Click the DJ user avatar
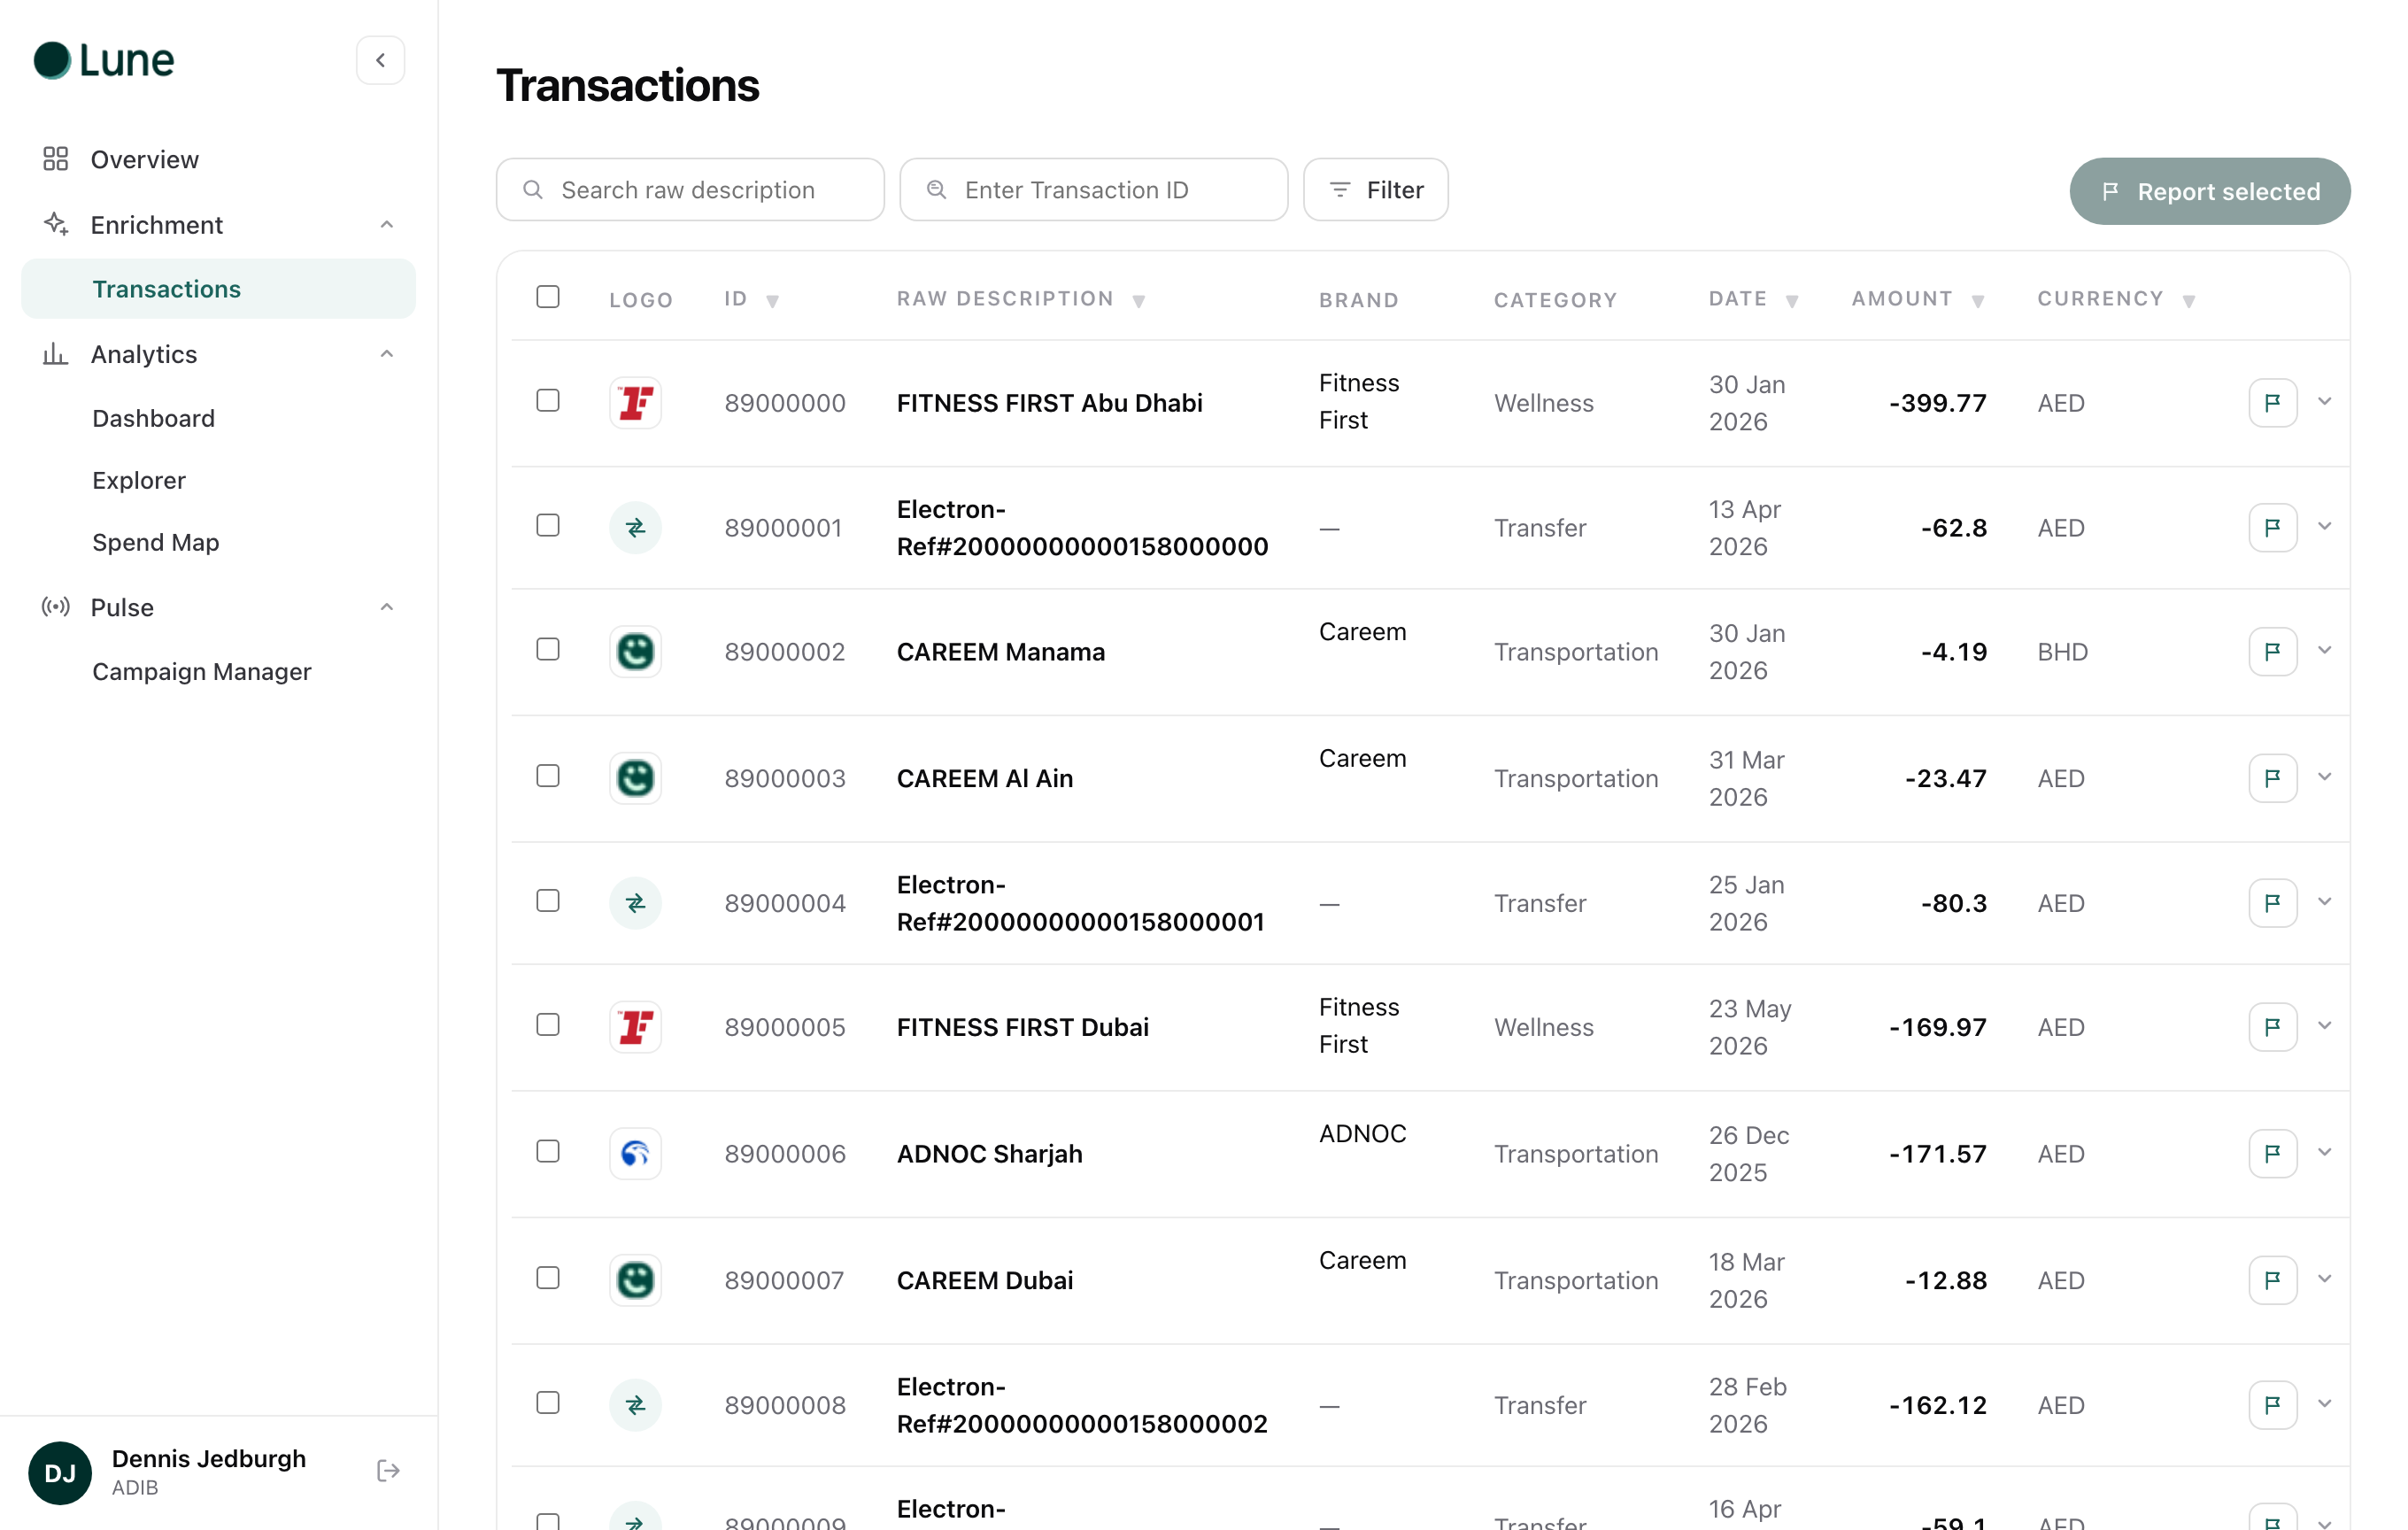The image size is (2408, 1530). coord(60,1472)
